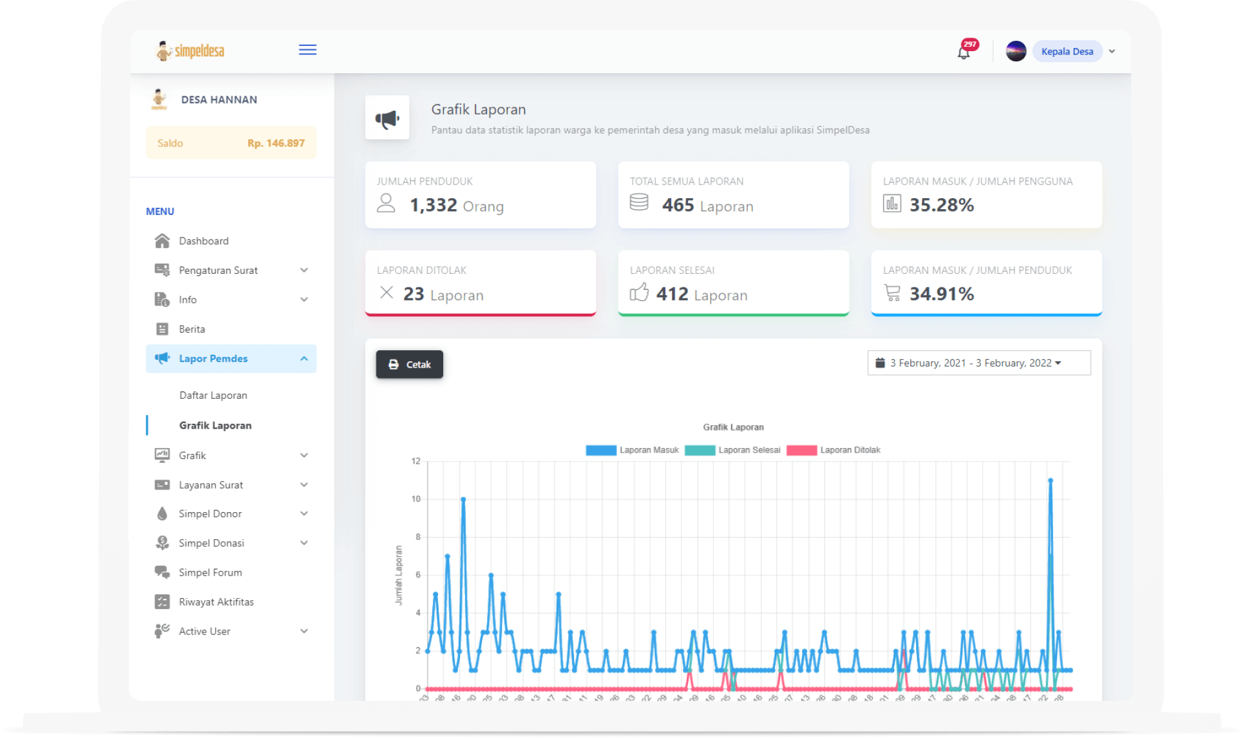The width and height of the screenshot is (1244, 738).
Task: Click the bar chart icon beside 35.28%
Action: coord(892,203)
